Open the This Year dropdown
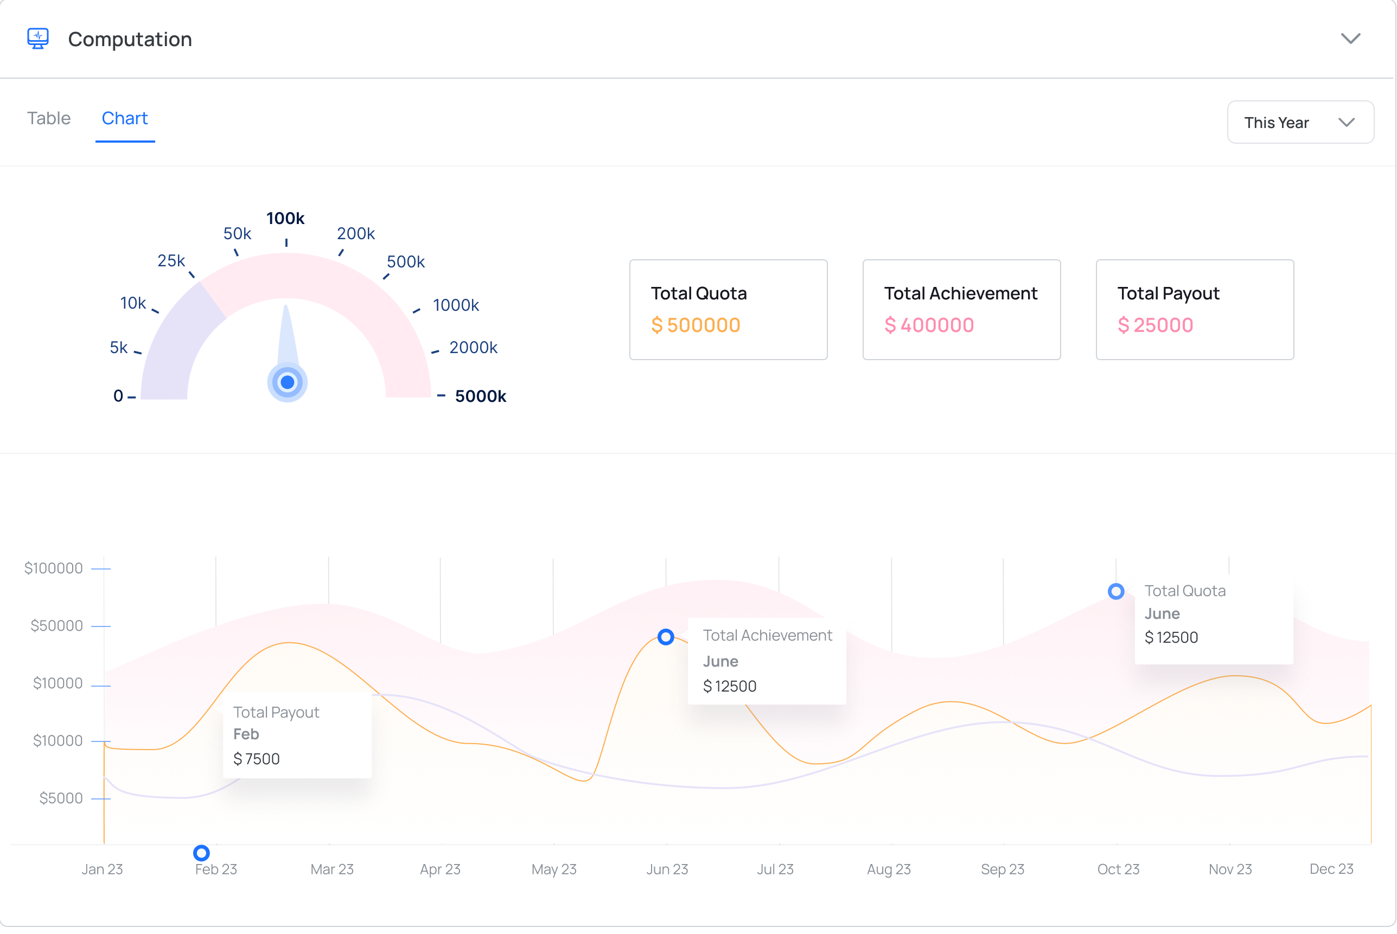This screenshot has height=934, width=1397. pyautogui.click(x=1300, y=122)
